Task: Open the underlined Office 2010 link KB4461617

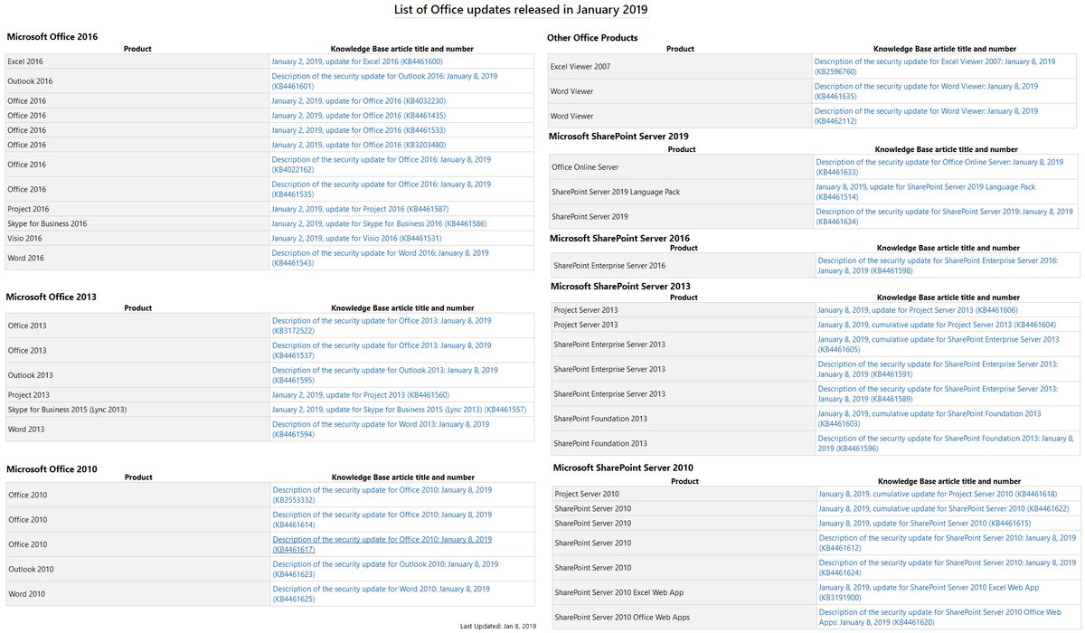Action: [x=382, y=544]
